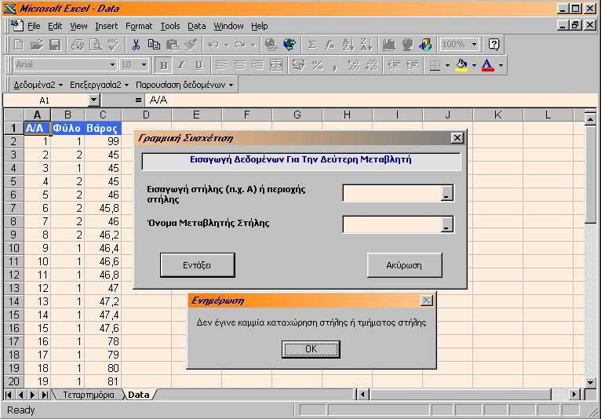This screenshot has height=419, width=601.
Task: Open Print Preview icon
Action: coord(96,45)
